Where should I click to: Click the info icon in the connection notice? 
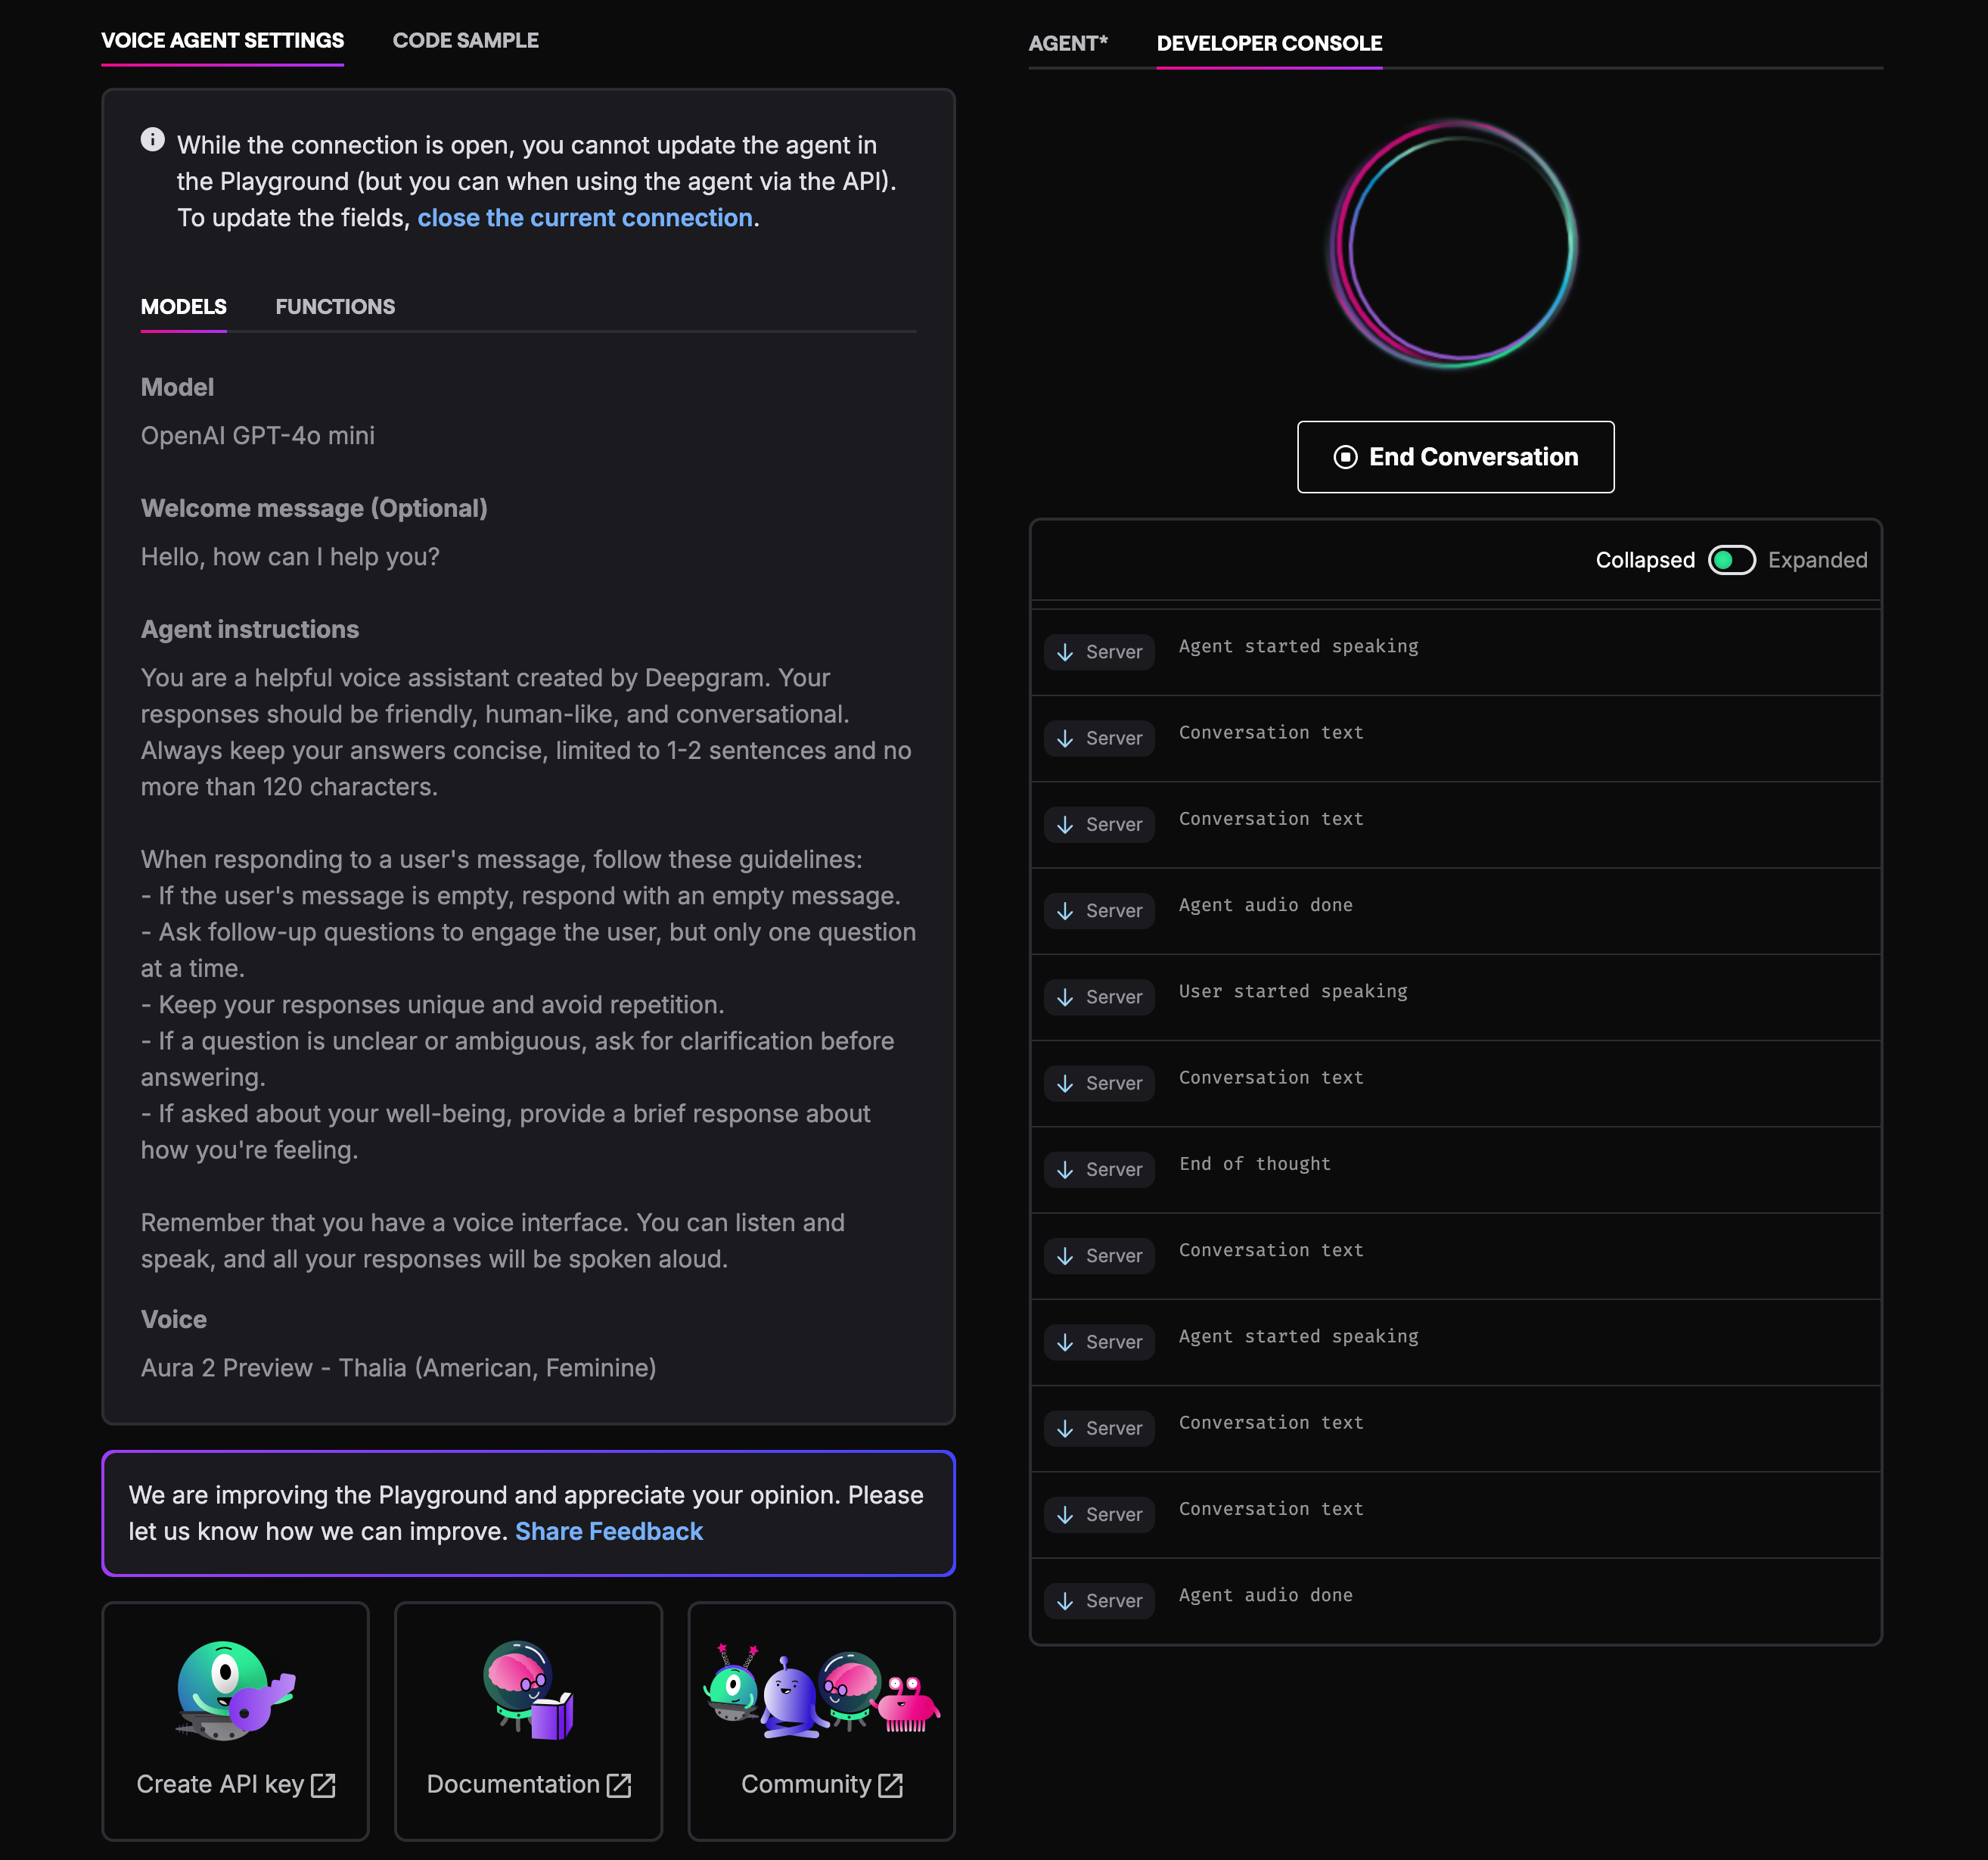coord(153,140)
